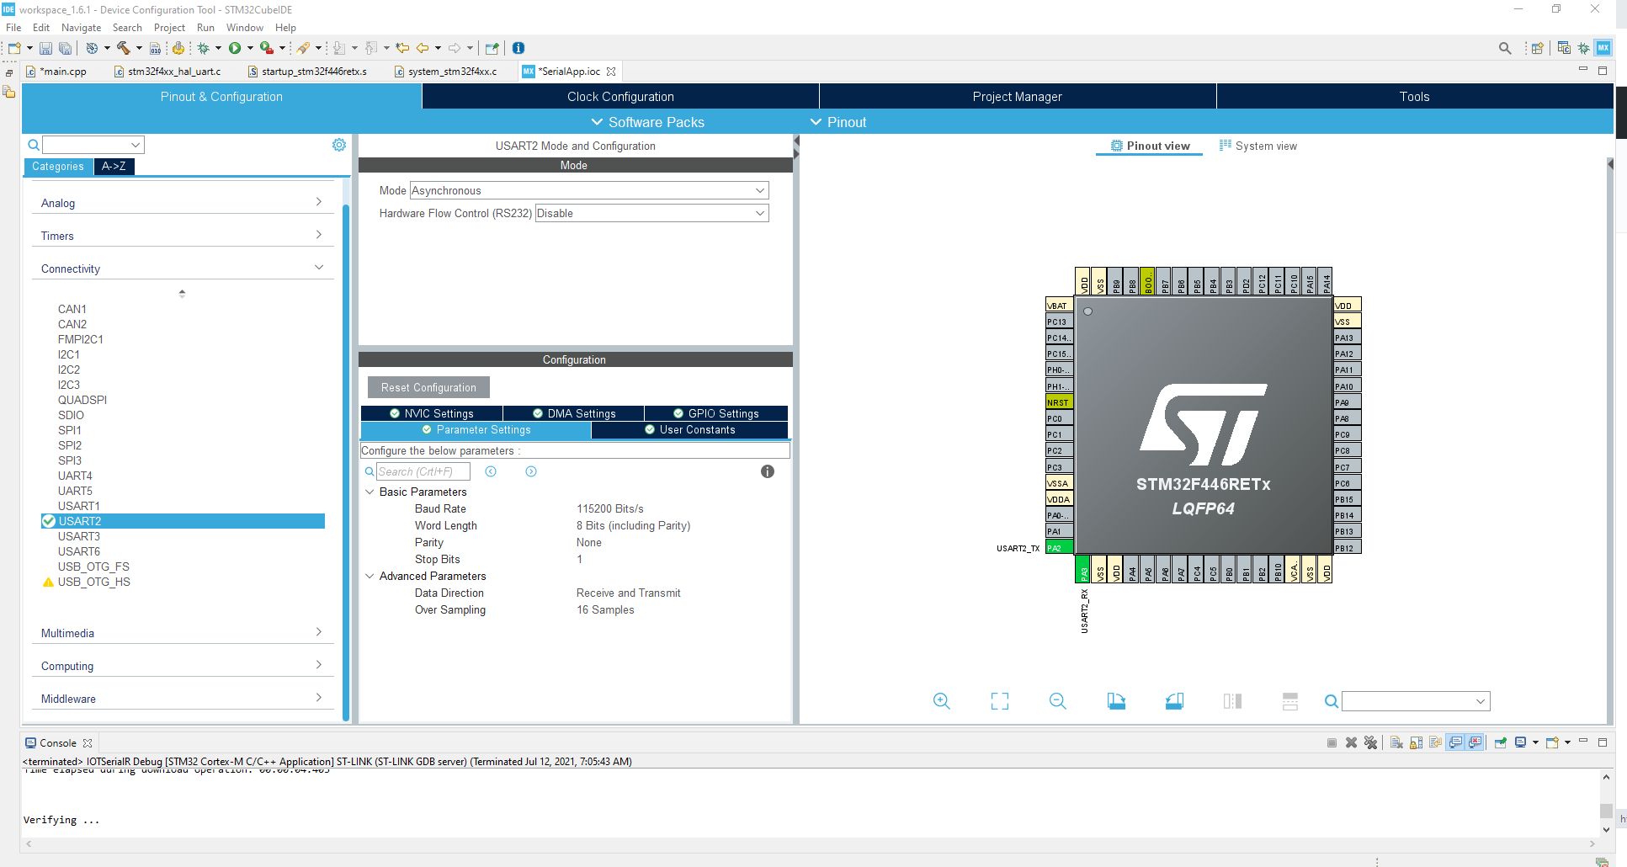Image resolution: width=1627 pixels, height=867 pixels.
Task: Build the project using the hammer icon
Action: (x=125, y=48)
